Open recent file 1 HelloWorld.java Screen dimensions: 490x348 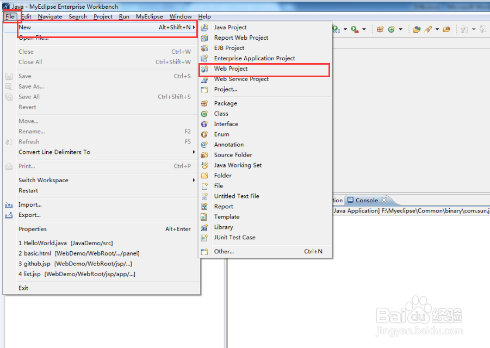[102, 243]
